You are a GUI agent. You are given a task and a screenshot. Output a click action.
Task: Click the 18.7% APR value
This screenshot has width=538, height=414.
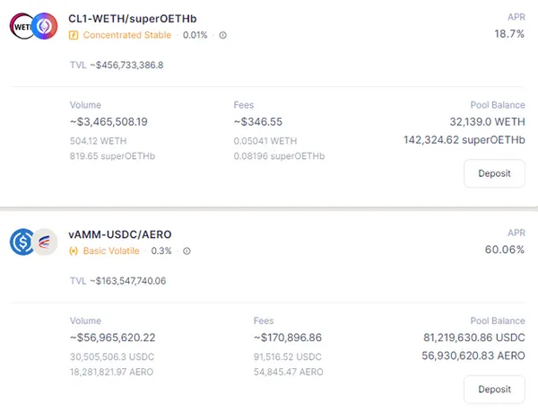point(508,33)
